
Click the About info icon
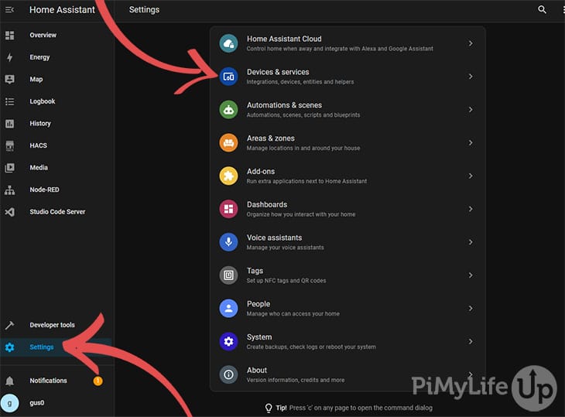coord(228,375)
